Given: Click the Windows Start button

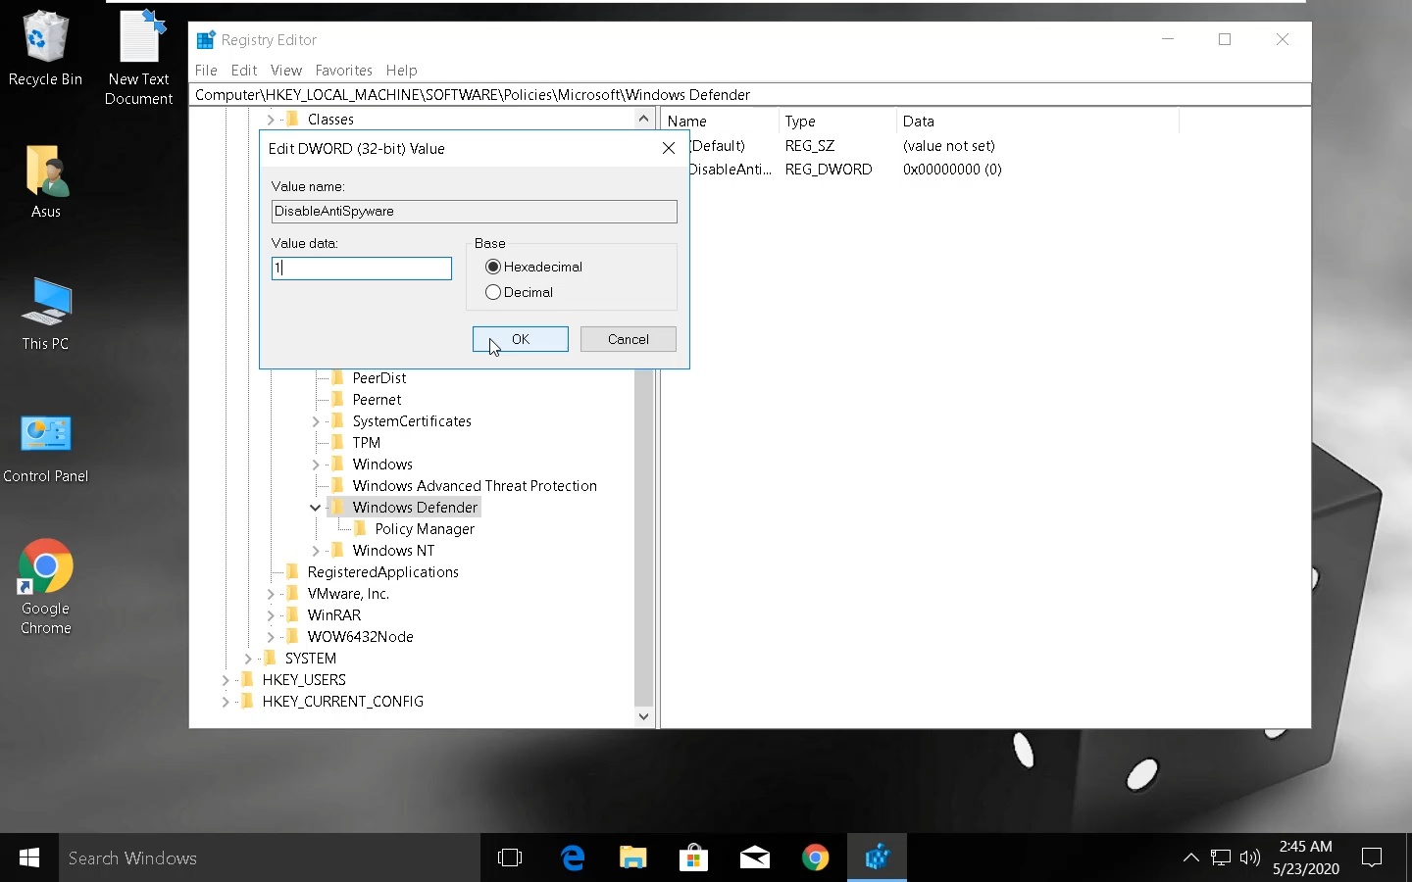Looking at the screenshot, I should pyautogui.click(x=29, y=857).
